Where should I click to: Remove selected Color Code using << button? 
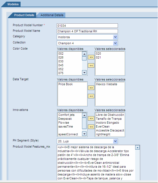pos(91,65)
